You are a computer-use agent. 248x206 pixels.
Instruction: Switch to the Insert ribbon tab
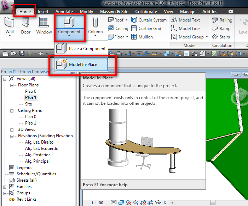pyautogui.click(x=43, y=12)
